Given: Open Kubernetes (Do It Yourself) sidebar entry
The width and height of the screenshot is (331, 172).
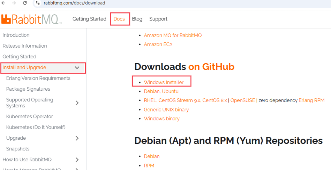Looking at the screenshot, I should (x=36, y=127).
